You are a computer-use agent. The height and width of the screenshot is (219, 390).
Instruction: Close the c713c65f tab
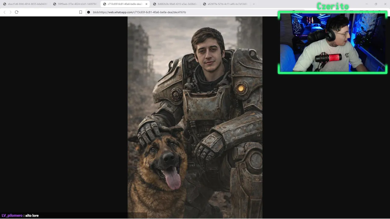(146, 4)
